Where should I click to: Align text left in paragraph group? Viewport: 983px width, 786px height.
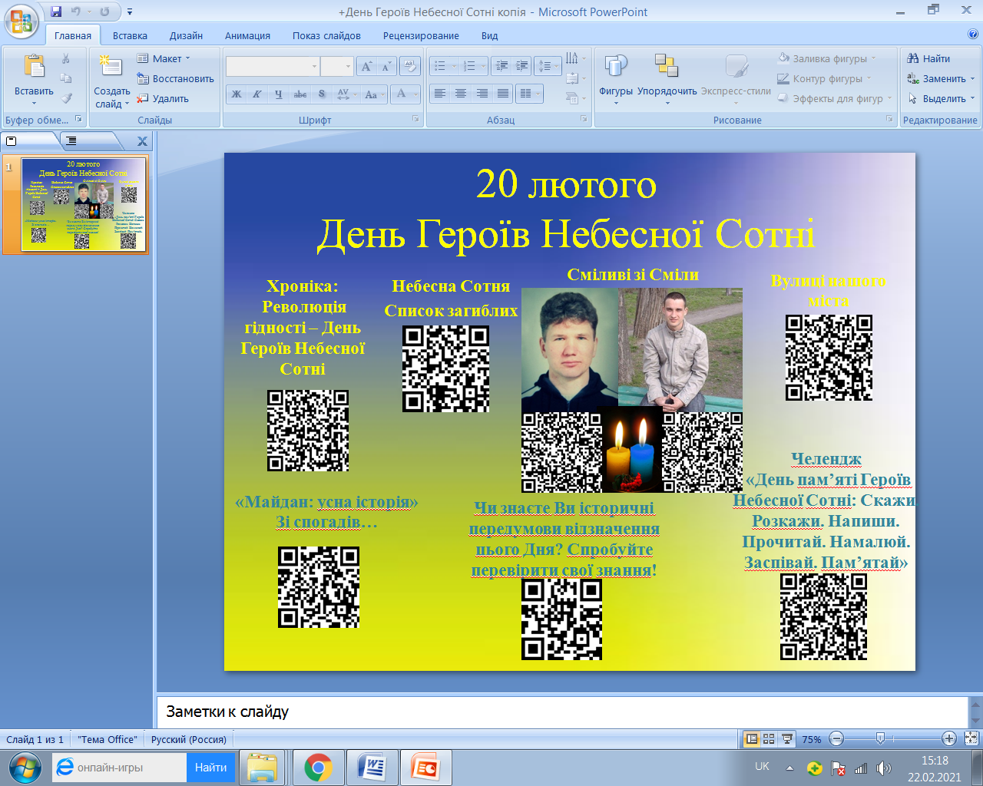[x=440, y=94]
